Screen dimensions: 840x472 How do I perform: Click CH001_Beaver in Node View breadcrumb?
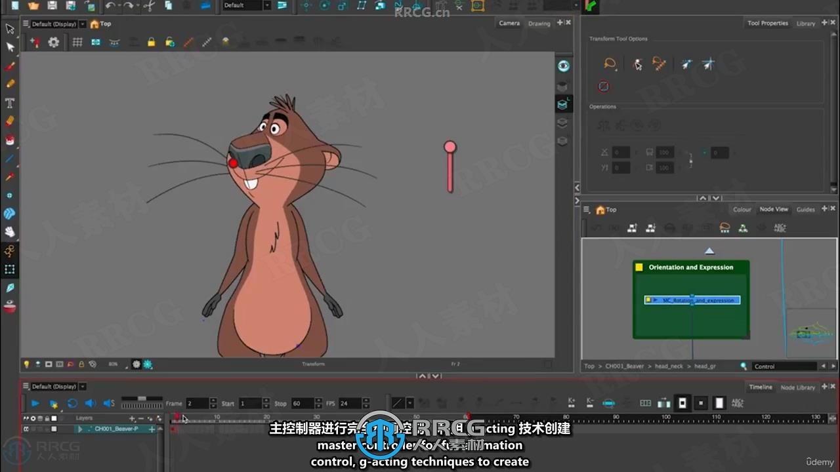pos(624,366)
